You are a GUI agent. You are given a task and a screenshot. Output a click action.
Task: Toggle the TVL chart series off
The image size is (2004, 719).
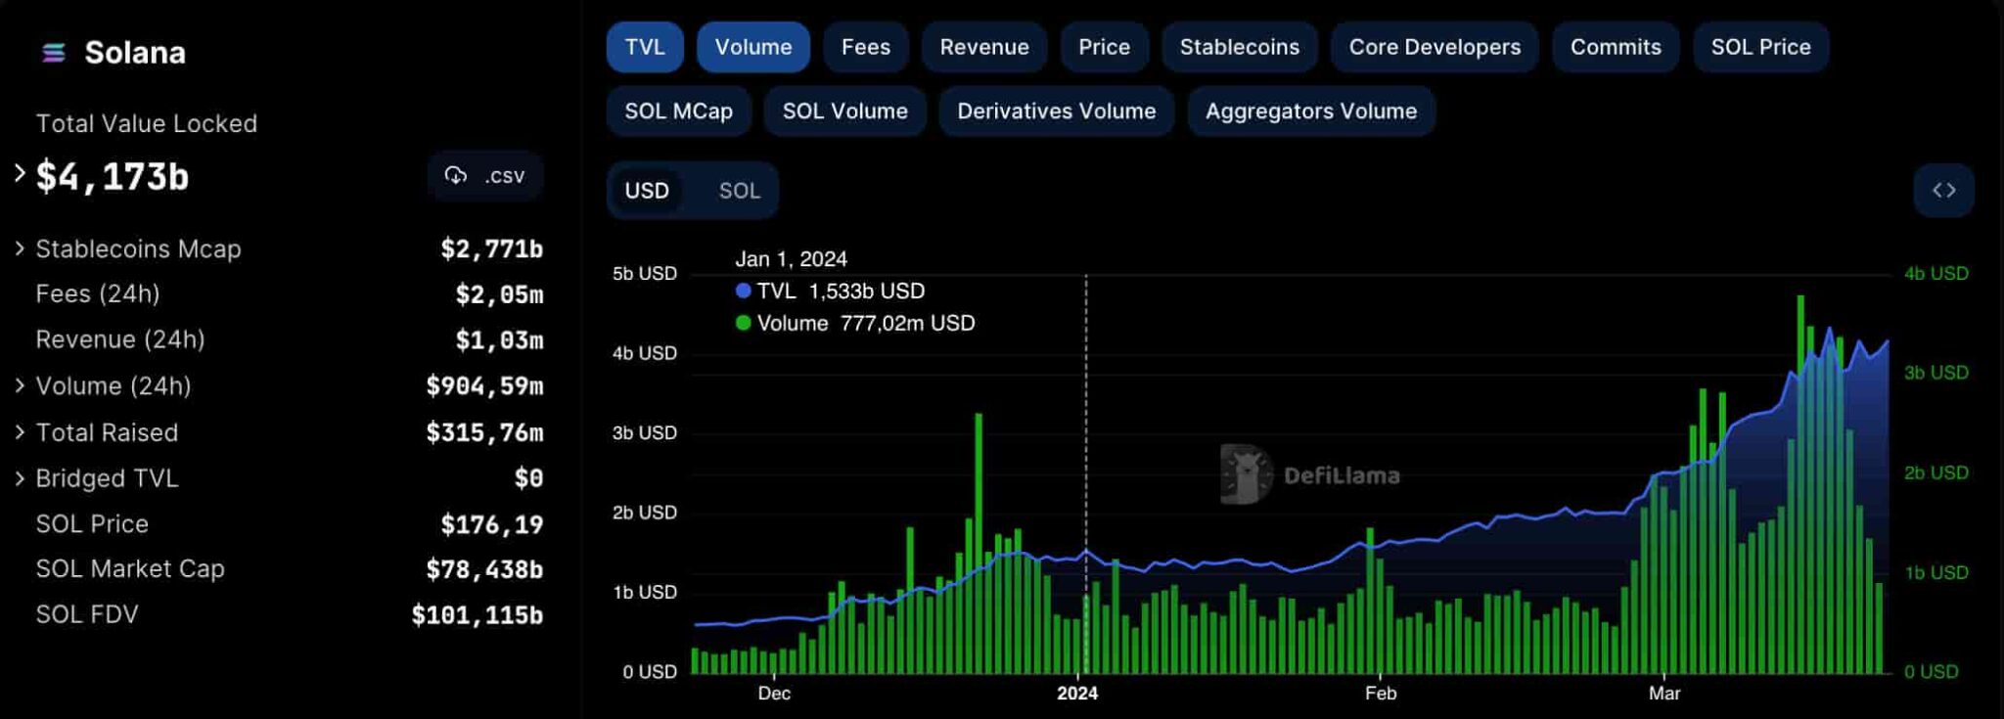point(644,47)
